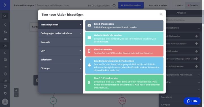Viewport: 204px width, 107px height.
Task: Click Kontakte ansehen button
Action: pyautogui.click(x=158, y=5)
